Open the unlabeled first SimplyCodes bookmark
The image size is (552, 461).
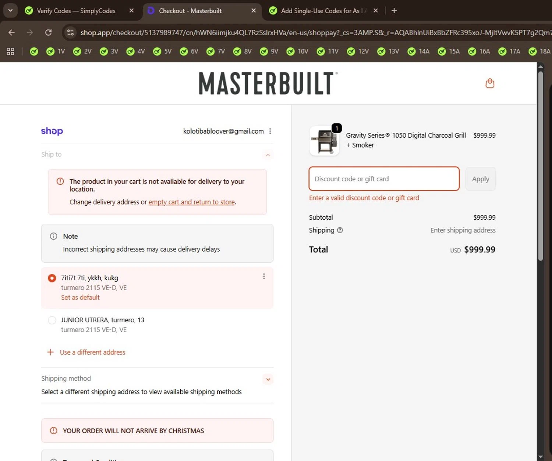[34, 52]
